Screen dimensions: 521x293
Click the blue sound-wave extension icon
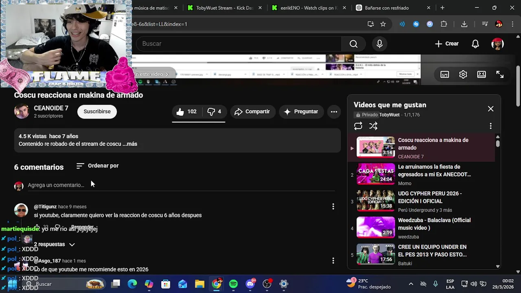[402, 24]
